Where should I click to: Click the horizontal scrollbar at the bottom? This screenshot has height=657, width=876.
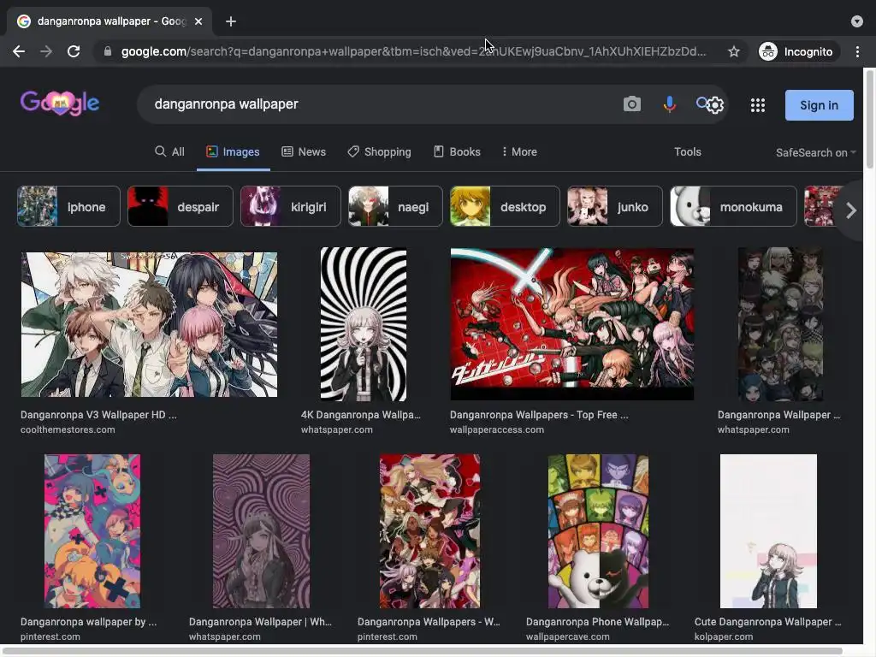coord(423,651)
